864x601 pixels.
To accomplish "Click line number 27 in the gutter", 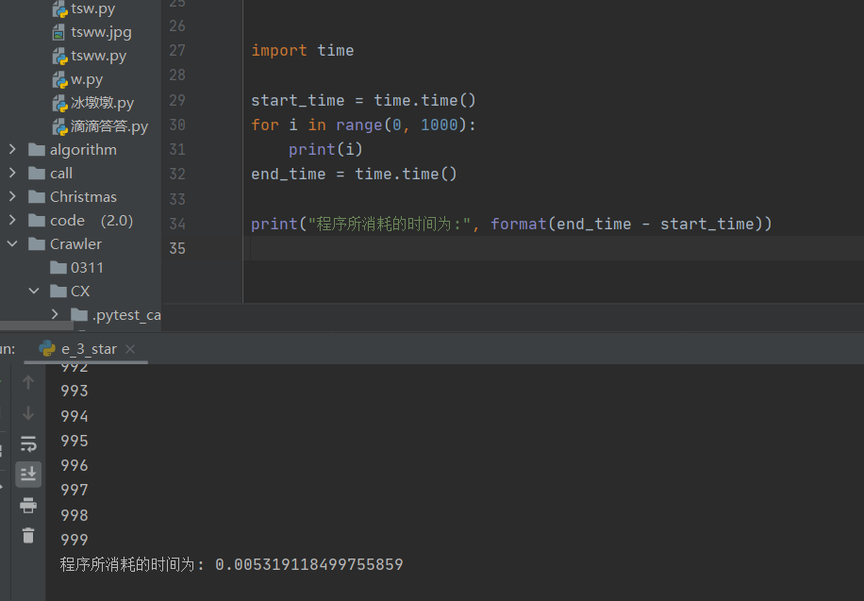I will point(177,50).
